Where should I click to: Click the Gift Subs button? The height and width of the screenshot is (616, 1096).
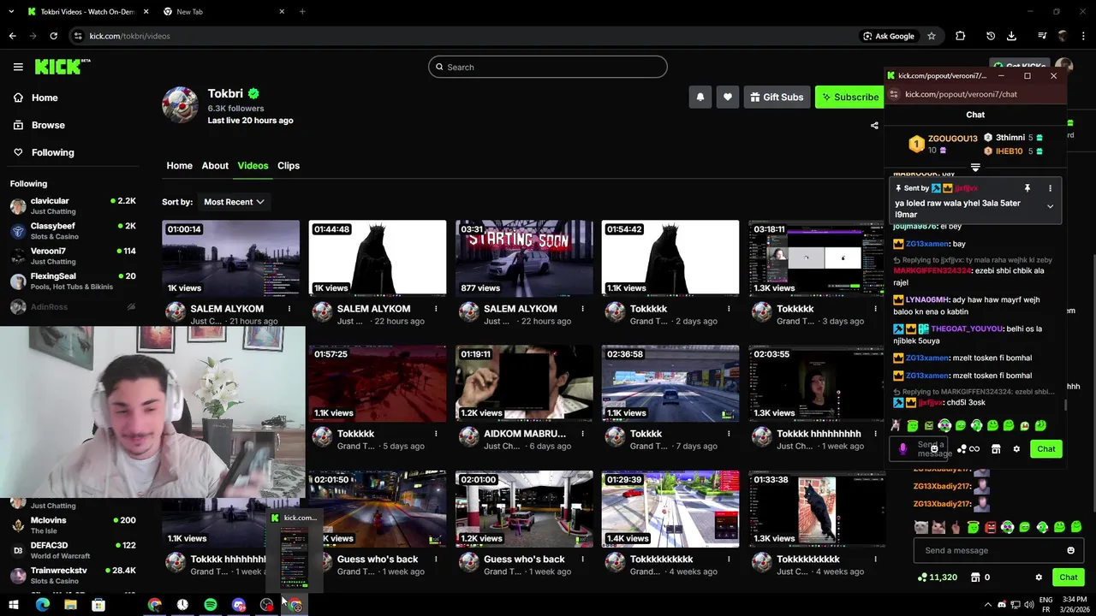(x=777, y=97)
